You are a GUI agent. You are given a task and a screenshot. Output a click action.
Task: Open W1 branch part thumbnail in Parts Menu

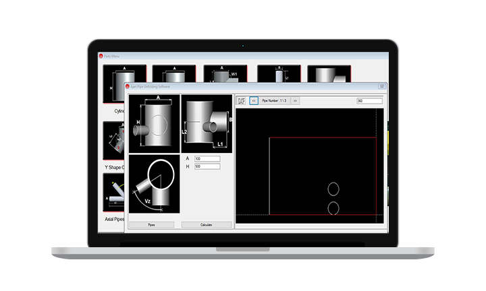coord(225,73)
